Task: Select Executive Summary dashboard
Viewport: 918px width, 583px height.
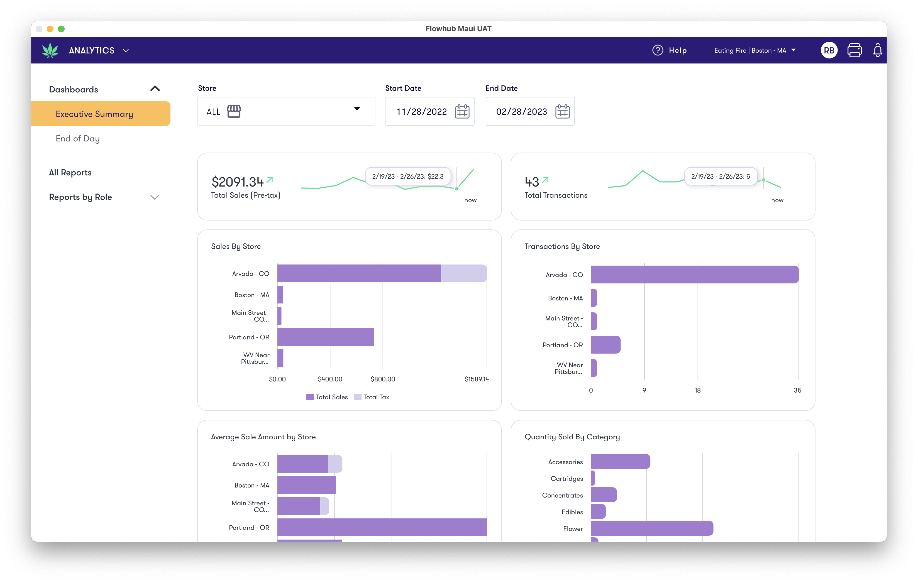Action: pyautogui.click(x=101, y=114)
